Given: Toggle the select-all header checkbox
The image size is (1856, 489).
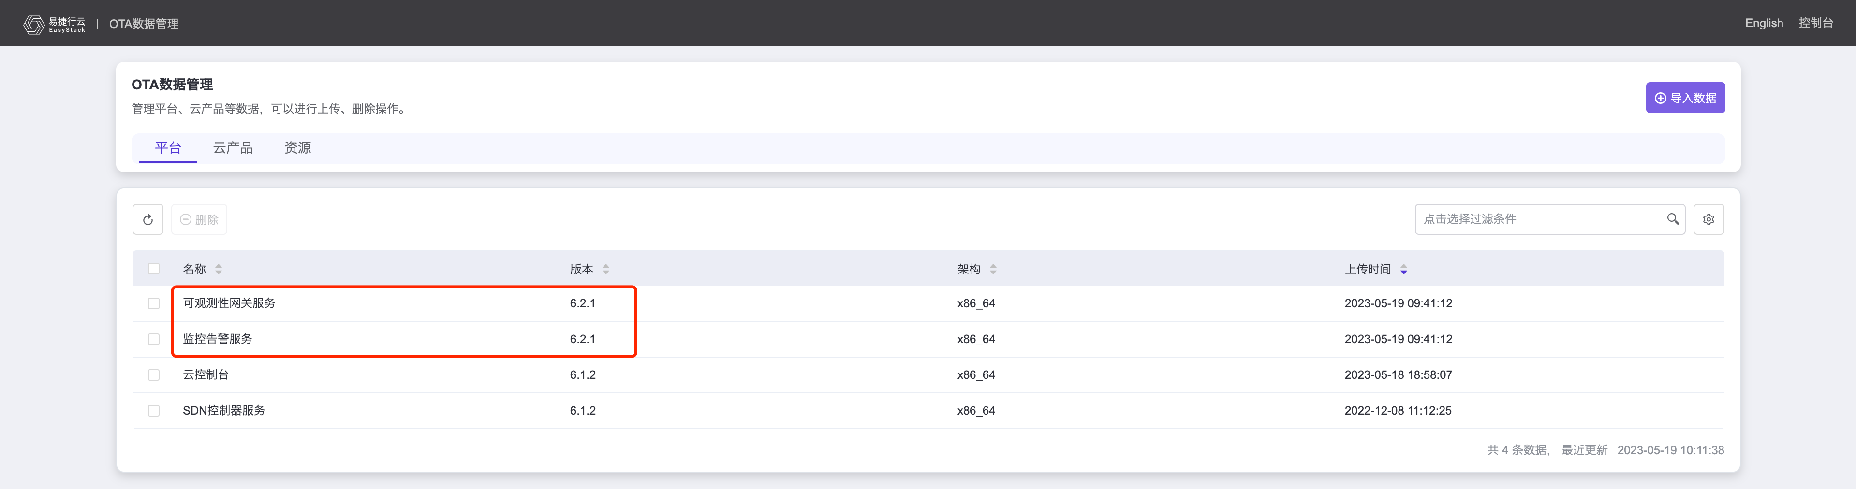Looking at the screenshot, I should click(153, 269).
